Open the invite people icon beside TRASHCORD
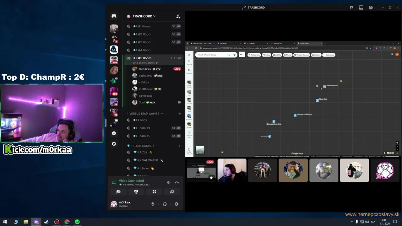This screenshot has height=226, width=402. coord(178,16)
